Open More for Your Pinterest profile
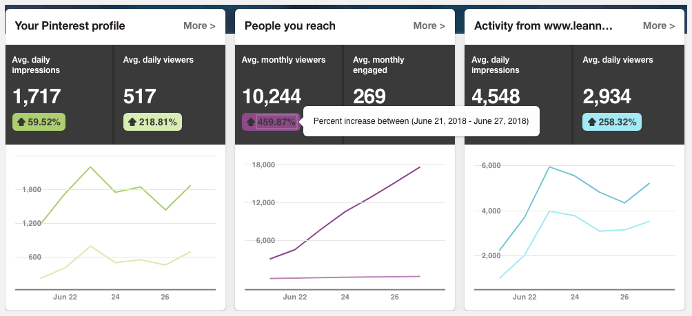Image resolution: width=692 pixels, height=316 pixels. tap(199, 25)
